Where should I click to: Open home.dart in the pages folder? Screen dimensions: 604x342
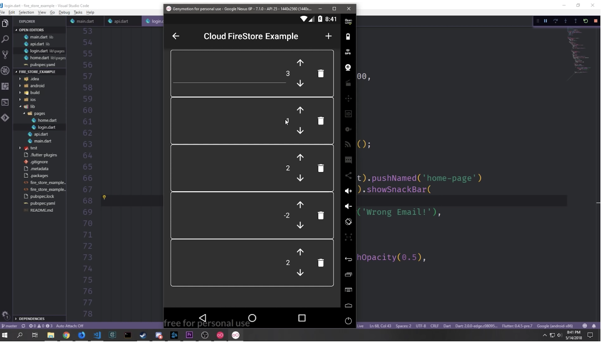(47, 120)
